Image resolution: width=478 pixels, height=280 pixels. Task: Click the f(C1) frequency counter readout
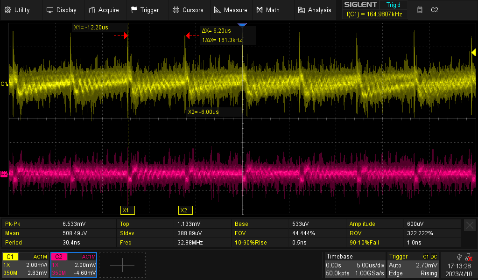click(x=374, y=14)
